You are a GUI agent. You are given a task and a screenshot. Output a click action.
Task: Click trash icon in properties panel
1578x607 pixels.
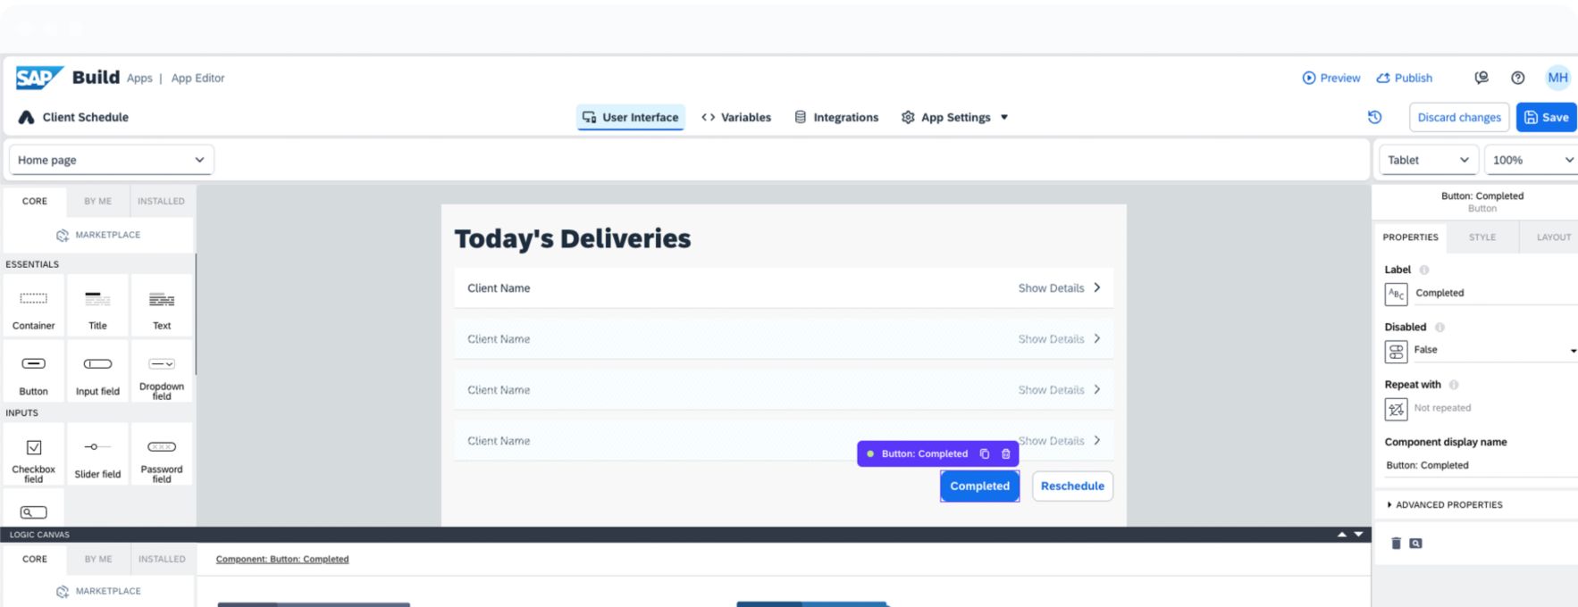(x=1396, y=543)
